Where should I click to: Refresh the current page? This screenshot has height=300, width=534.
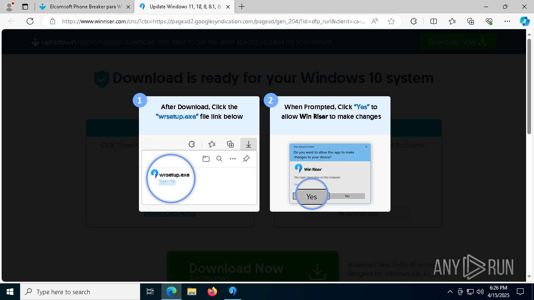pyautogui.click(x=30, y=21)
